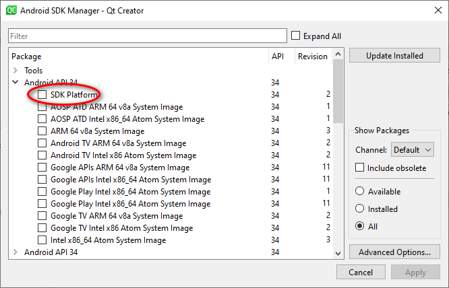Select Google TV ARM 64 v8a row label

(117, 216)
